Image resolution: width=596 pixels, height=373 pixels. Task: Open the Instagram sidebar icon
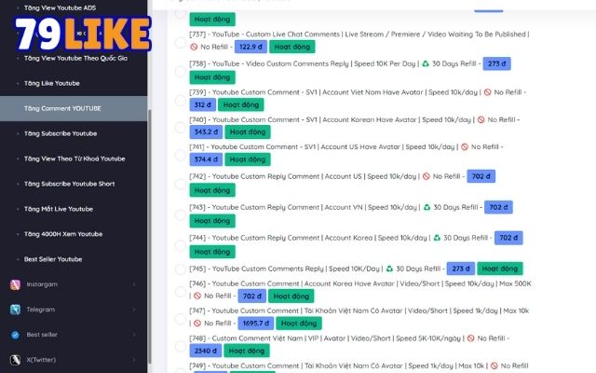tap(15, 284)
